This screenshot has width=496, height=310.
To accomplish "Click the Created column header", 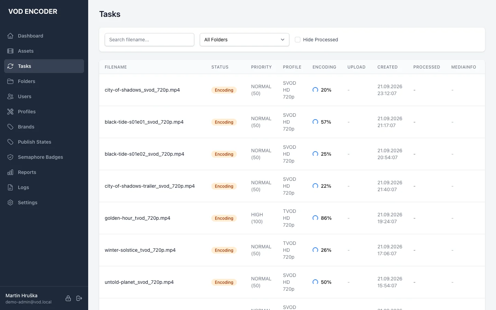I will click(x=387, y=67).
